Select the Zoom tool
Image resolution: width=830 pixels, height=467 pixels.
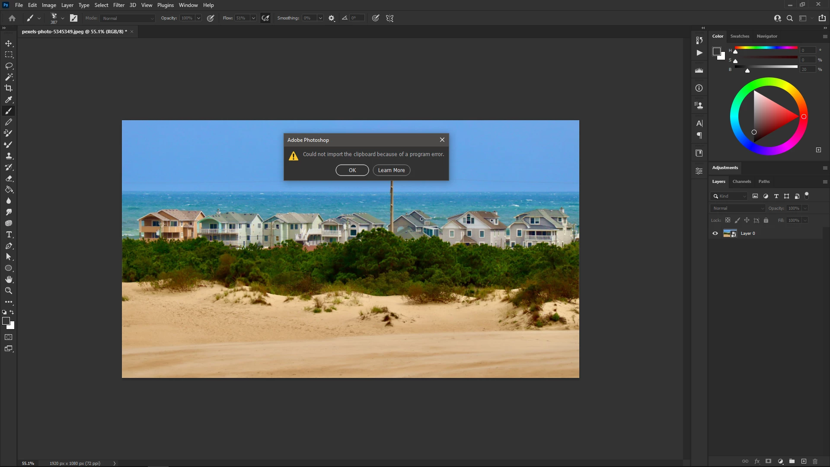click(x=9, y=291)
